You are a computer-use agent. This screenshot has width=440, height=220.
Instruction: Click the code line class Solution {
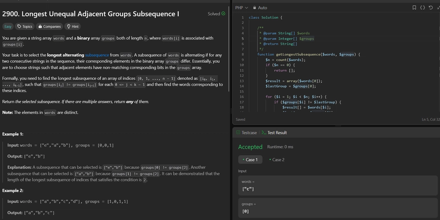(265, 18)
